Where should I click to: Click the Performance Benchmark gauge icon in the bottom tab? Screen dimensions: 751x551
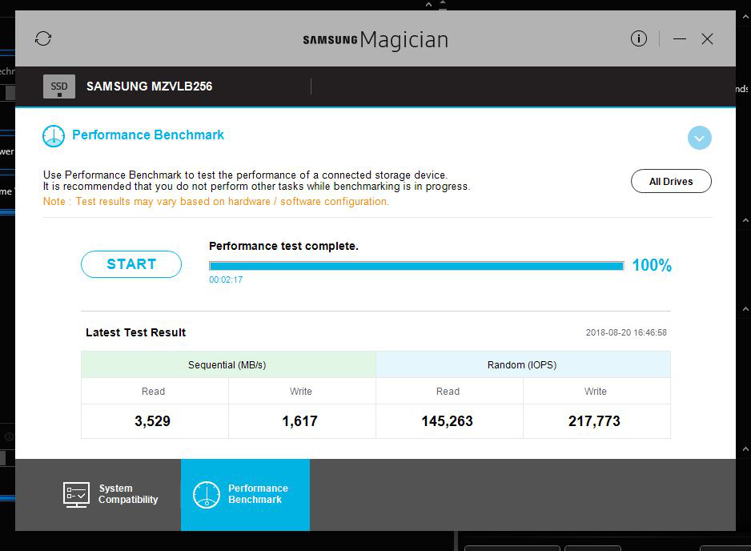click(x=207, y=495)
